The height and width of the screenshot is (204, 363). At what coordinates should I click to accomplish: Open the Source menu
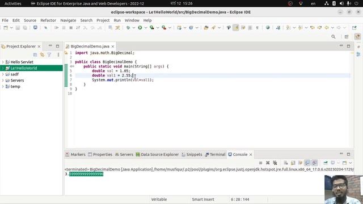click(x=30, y=20)
